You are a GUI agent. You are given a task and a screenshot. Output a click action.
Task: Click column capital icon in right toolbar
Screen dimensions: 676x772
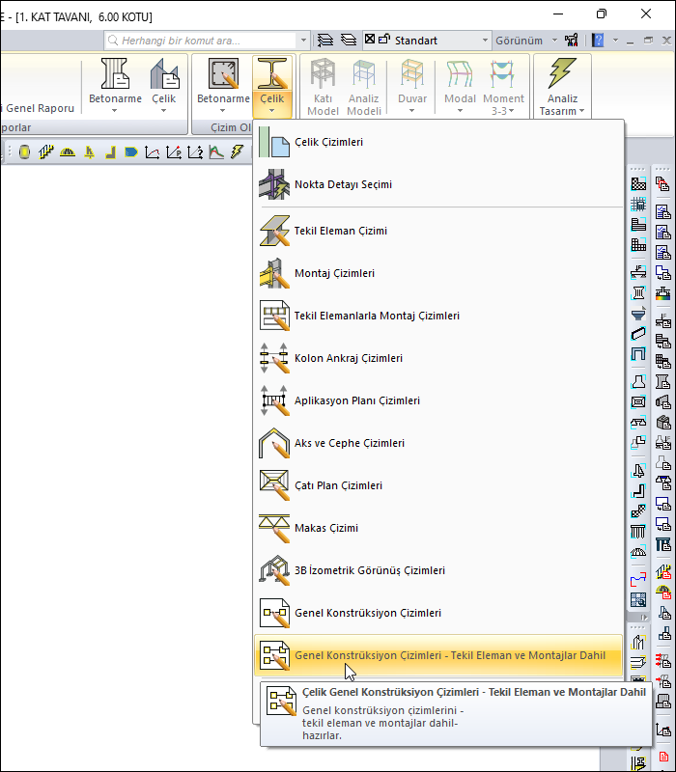pos(638,293)
